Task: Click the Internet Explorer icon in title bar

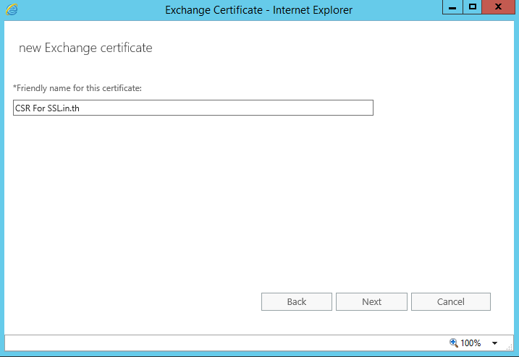Action: (11, 10)
